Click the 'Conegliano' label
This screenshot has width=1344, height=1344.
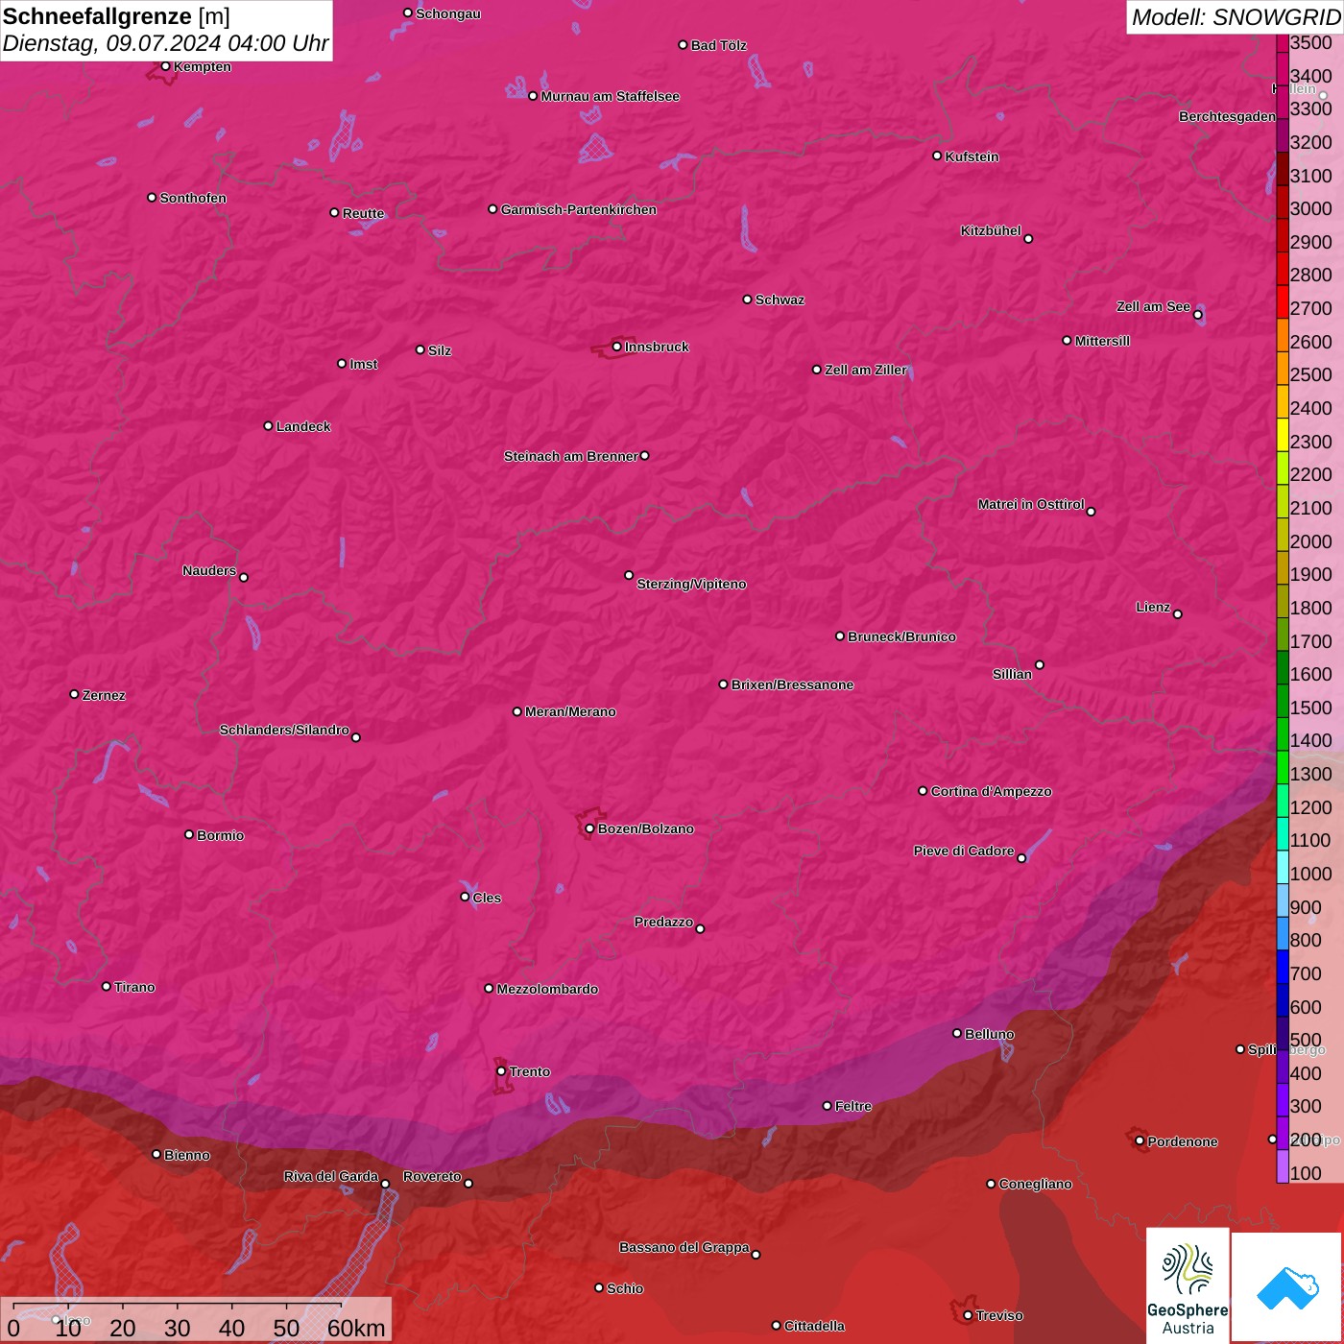click(1035, 1184)
